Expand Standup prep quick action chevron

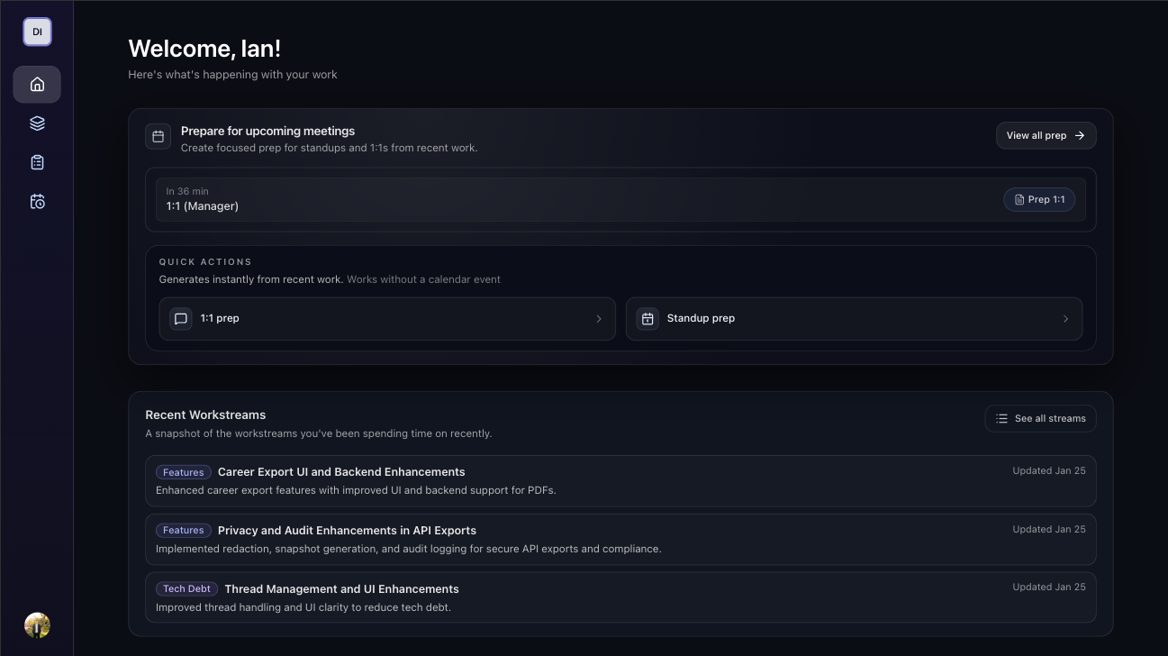(1065, 319)
